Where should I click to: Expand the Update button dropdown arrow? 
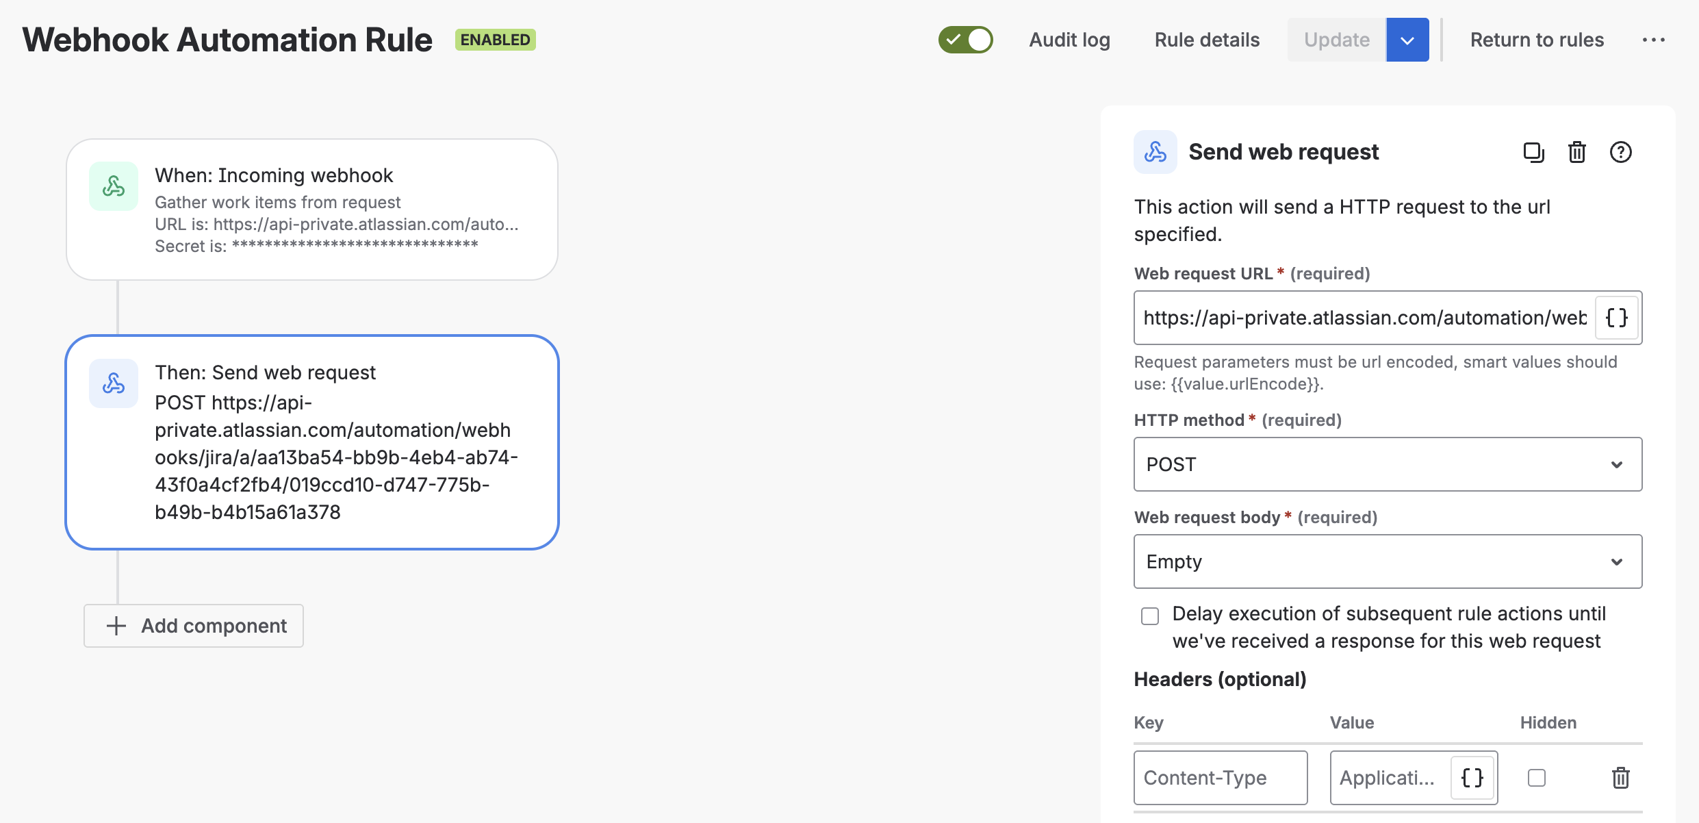(1407, 40)
